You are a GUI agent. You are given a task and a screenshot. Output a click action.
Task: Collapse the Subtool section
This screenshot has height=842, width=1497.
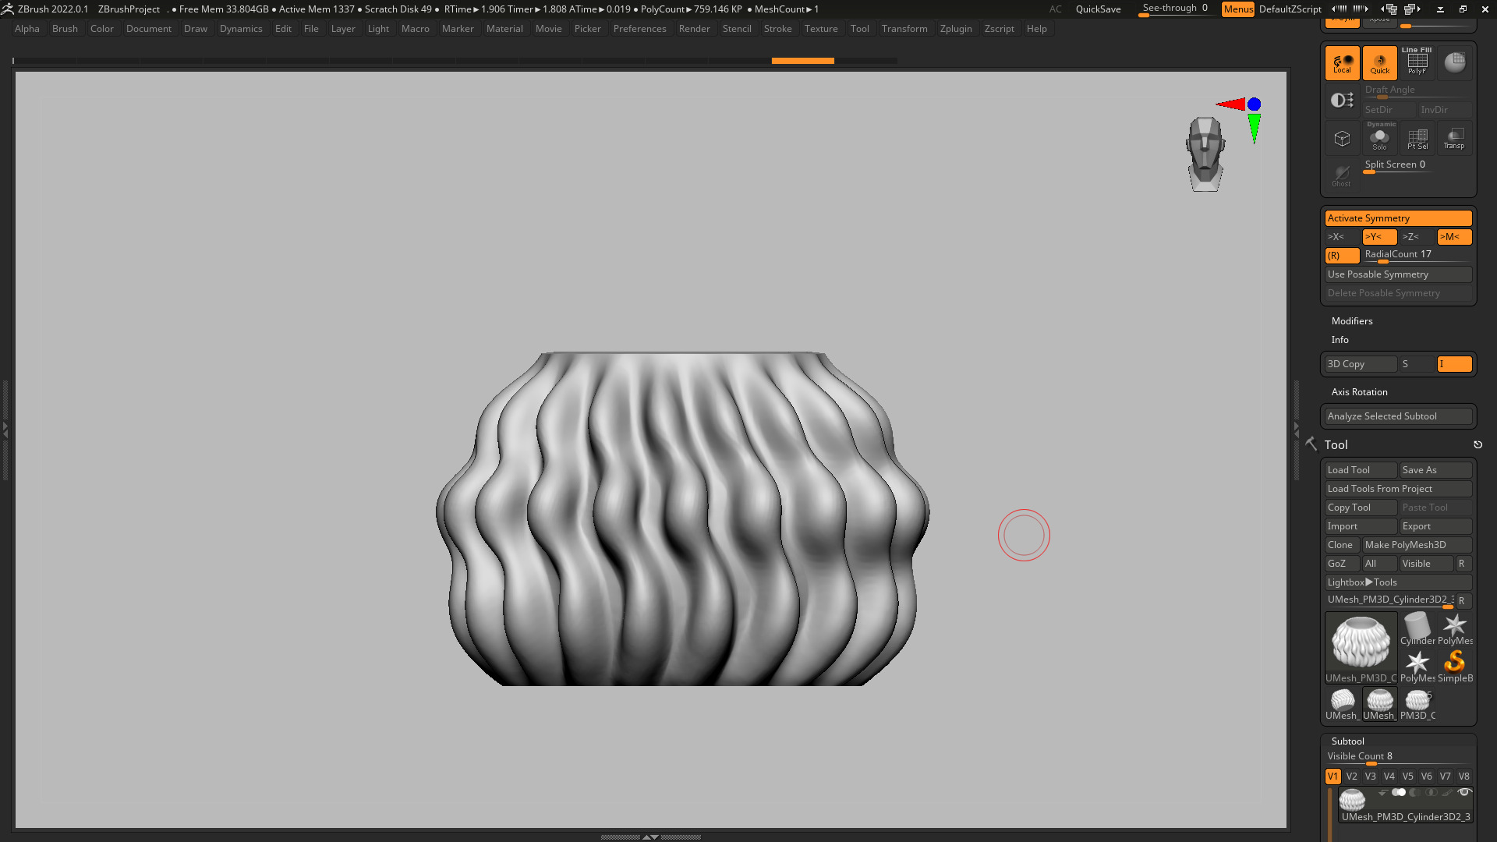1347,741
